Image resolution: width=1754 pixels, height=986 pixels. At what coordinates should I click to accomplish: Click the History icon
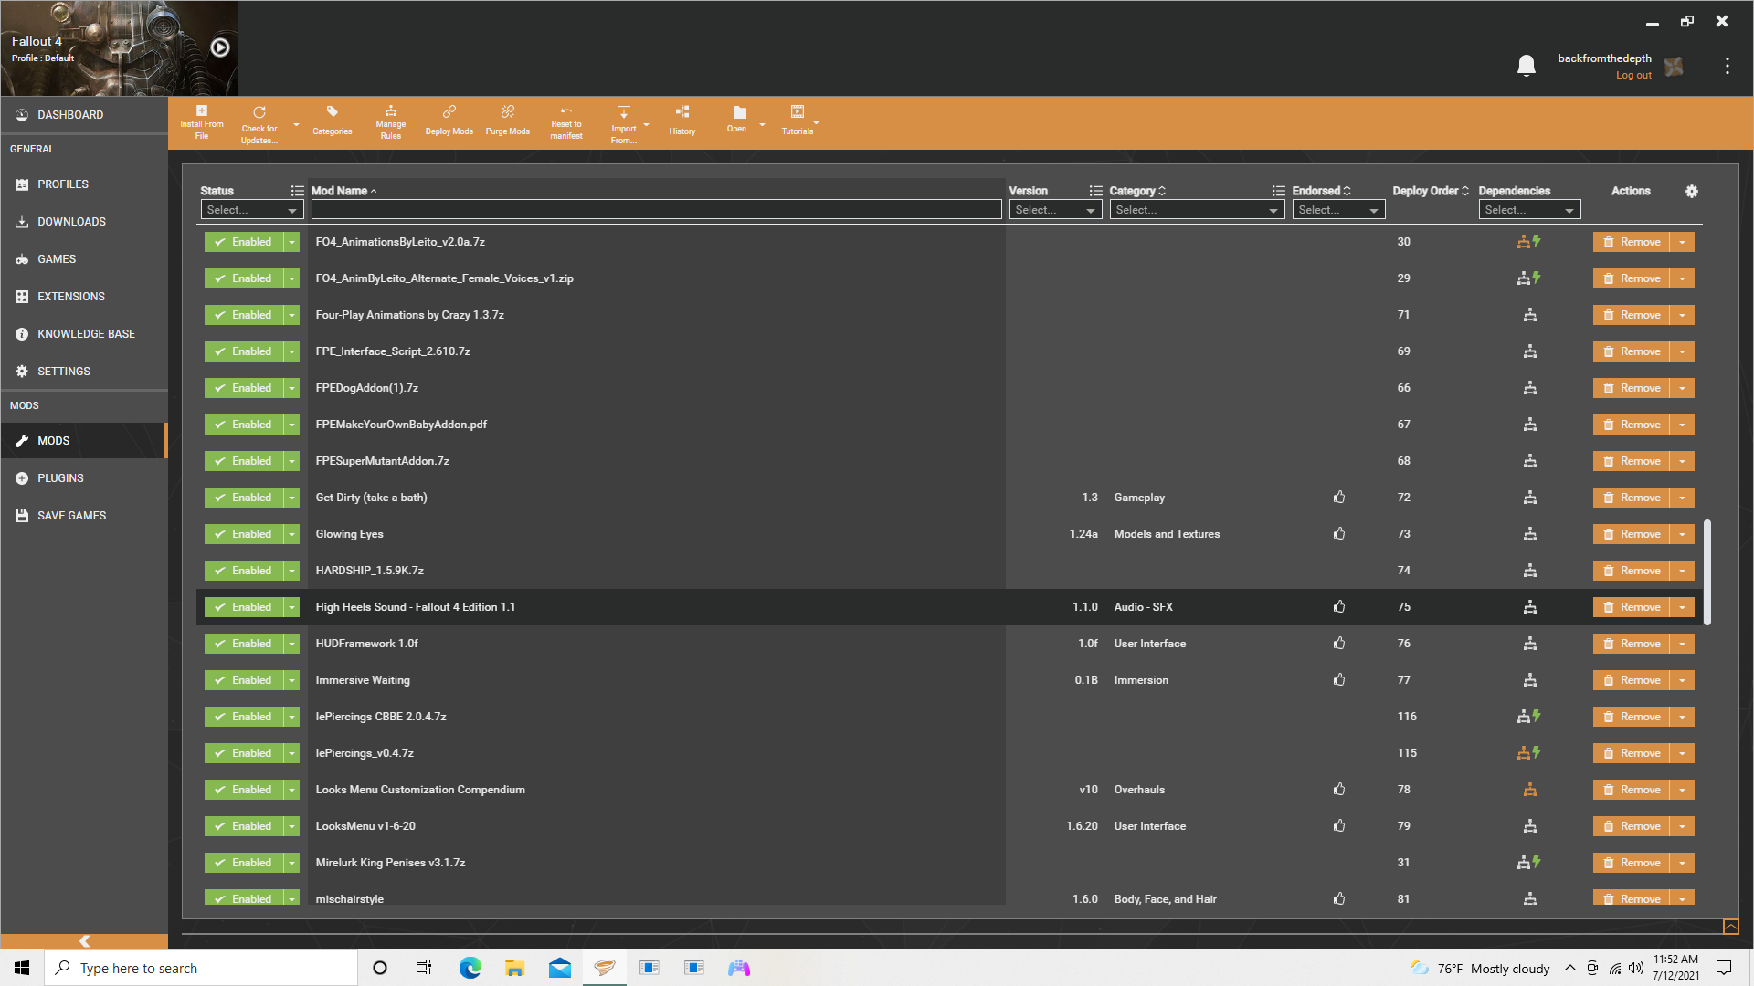click(682, 121)
